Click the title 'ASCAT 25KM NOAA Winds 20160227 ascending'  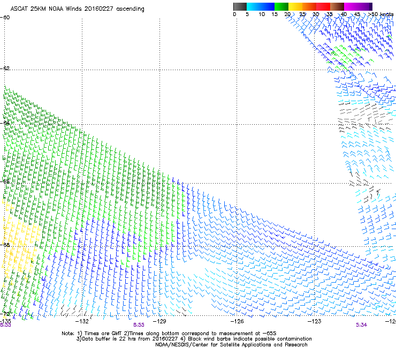pyautogui.click(x=77, y=9)
